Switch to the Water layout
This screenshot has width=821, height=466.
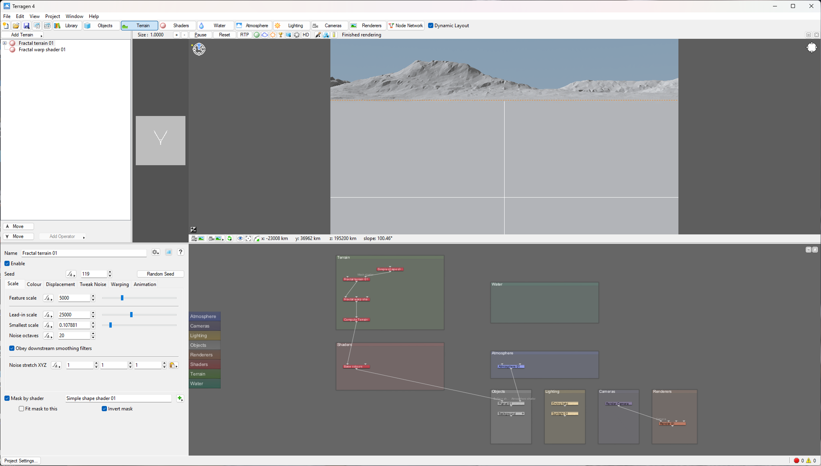click(x=215, y=26)
